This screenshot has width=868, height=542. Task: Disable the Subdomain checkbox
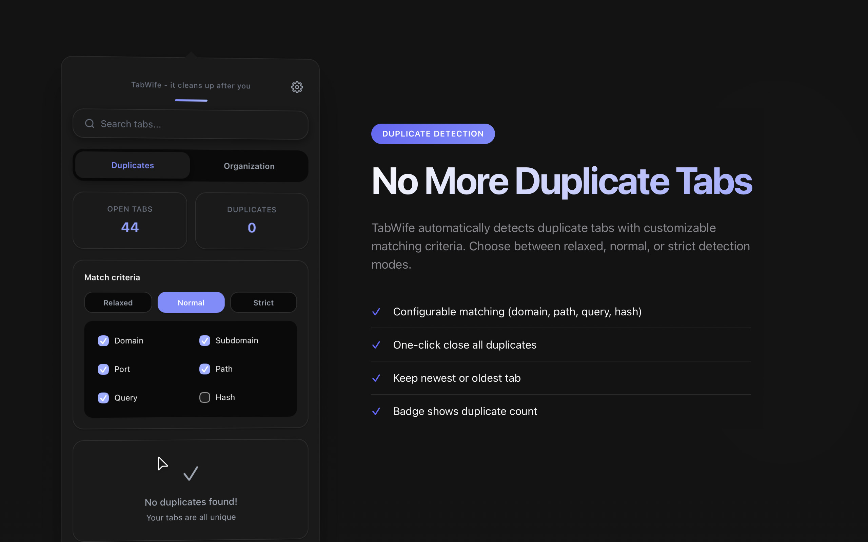click(204, 340)
